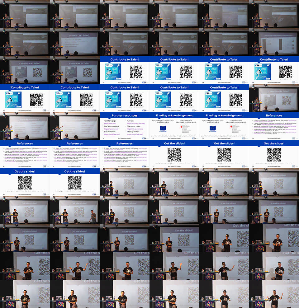Pick the last References slide thumbnail
Screen dimensions: 299x308
point(125,154)
